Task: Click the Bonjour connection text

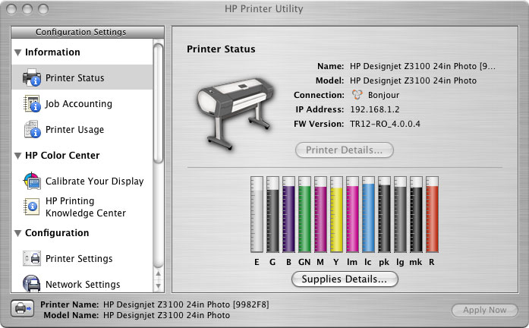Action: (x=383, y=95)
